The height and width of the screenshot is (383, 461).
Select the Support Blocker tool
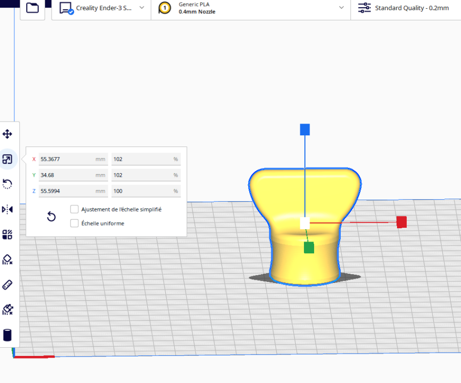coord(7,260)
